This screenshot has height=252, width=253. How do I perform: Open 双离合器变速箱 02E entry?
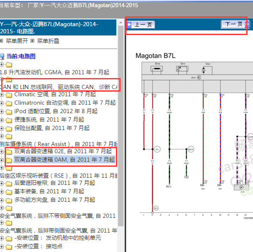pyautogui.click(x=63, y=151)
